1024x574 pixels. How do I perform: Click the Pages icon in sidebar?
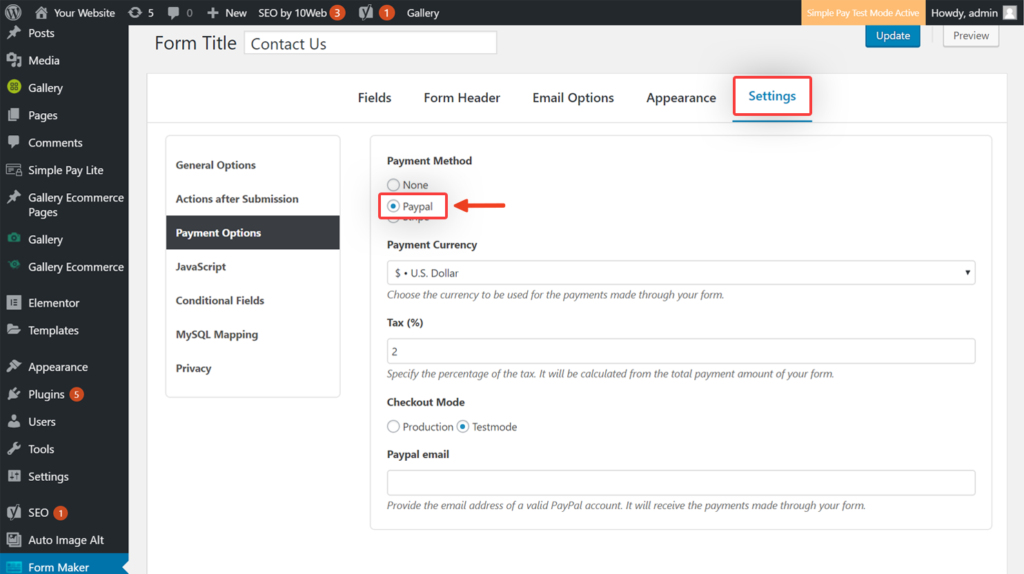14,115
